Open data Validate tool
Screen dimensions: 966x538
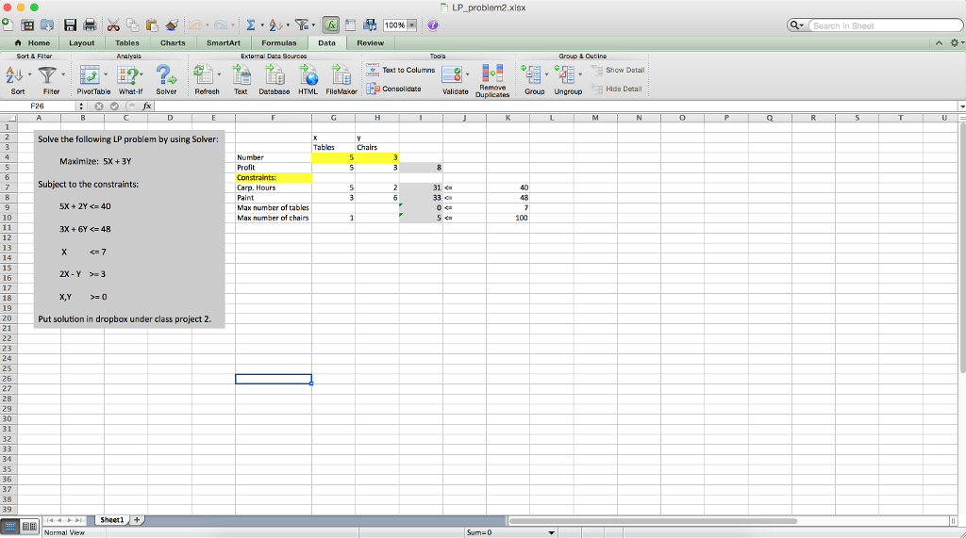pyautogui.click(x=452, y=75)
